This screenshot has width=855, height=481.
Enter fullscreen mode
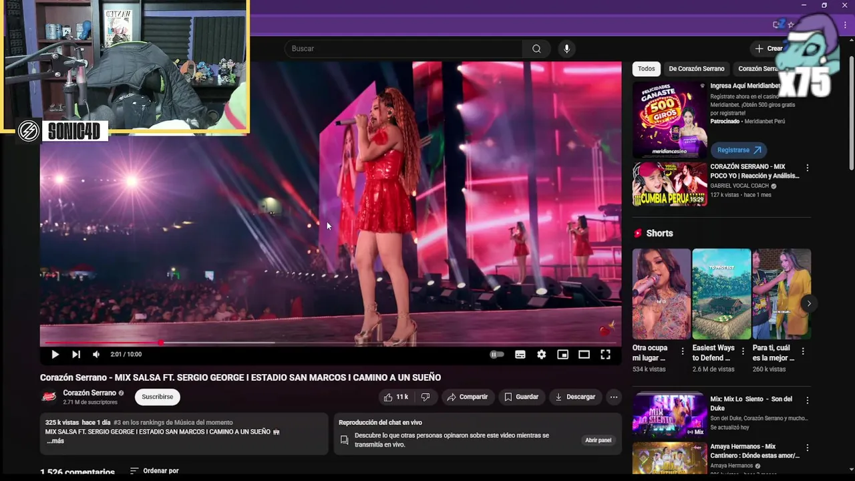(x=605, y=355)
